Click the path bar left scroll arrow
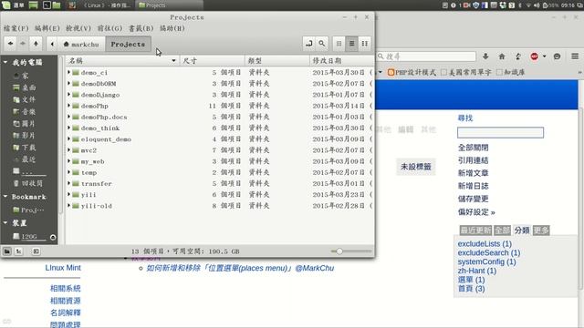The width and height of the screenshot is (584, 328). coord(52,44)
